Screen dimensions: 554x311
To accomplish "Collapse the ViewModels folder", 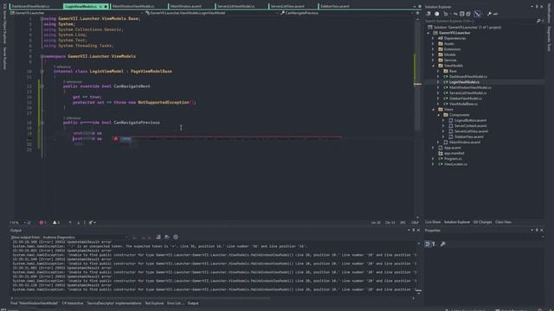I will [433, 66].
